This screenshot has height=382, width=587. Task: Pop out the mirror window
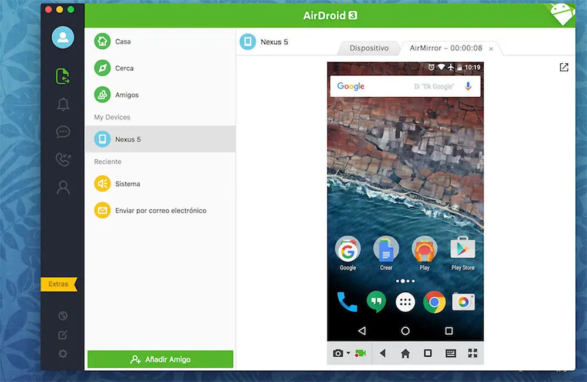564,67
